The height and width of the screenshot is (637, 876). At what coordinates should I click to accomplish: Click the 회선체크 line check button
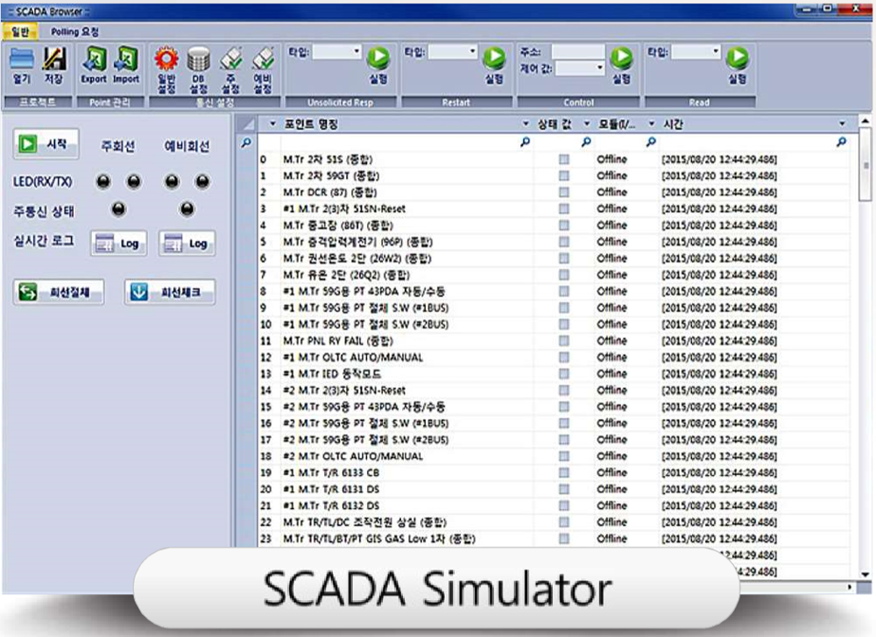pos(169,293)
